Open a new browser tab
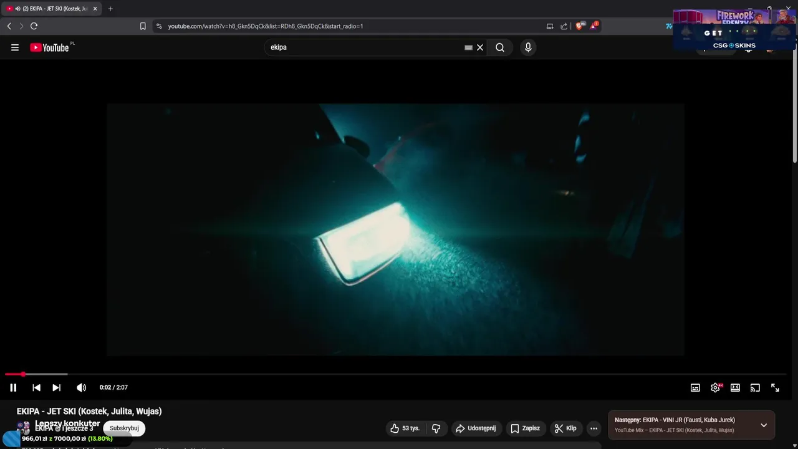This screenshot has height=449, width=798. pos(110,9)
